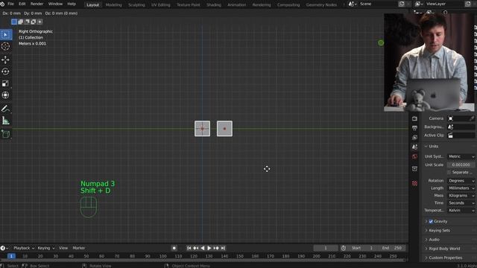The height and width of the screenshot is (268, 477).
Task: Activate the 3D Cursor tool
Action: tap(5, 46)
